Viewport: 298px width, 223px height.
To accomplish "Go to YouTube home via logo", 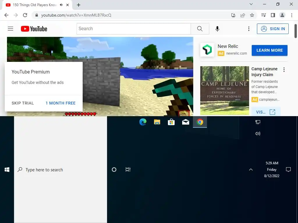I will [34, 29].
